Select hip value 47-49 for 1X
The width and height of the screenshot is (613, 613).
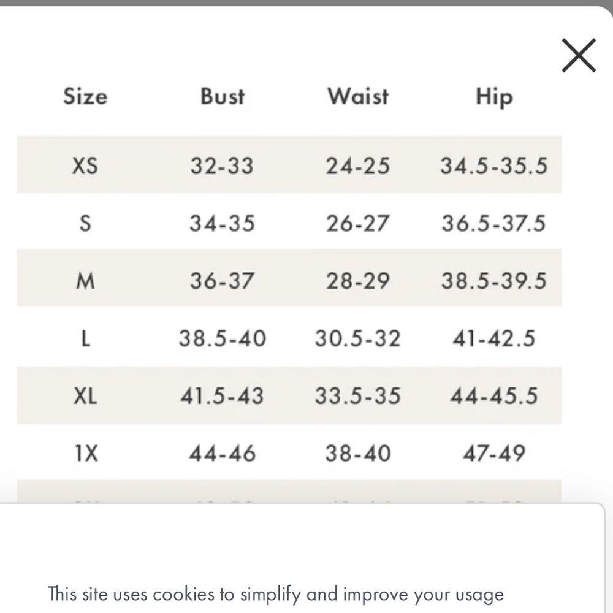pyautogui.click(x=494, y=453)
